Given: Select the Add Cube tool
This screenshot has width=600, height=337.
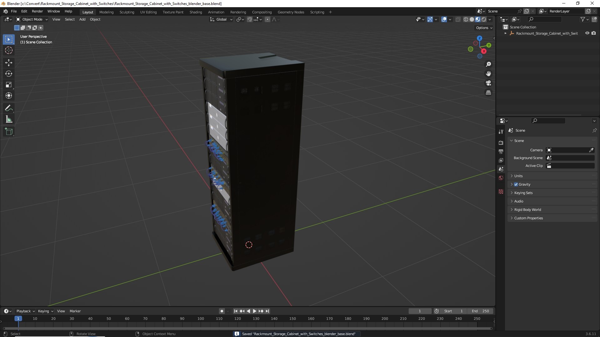Looking at the screenshot, I should [x=9, y=132].
